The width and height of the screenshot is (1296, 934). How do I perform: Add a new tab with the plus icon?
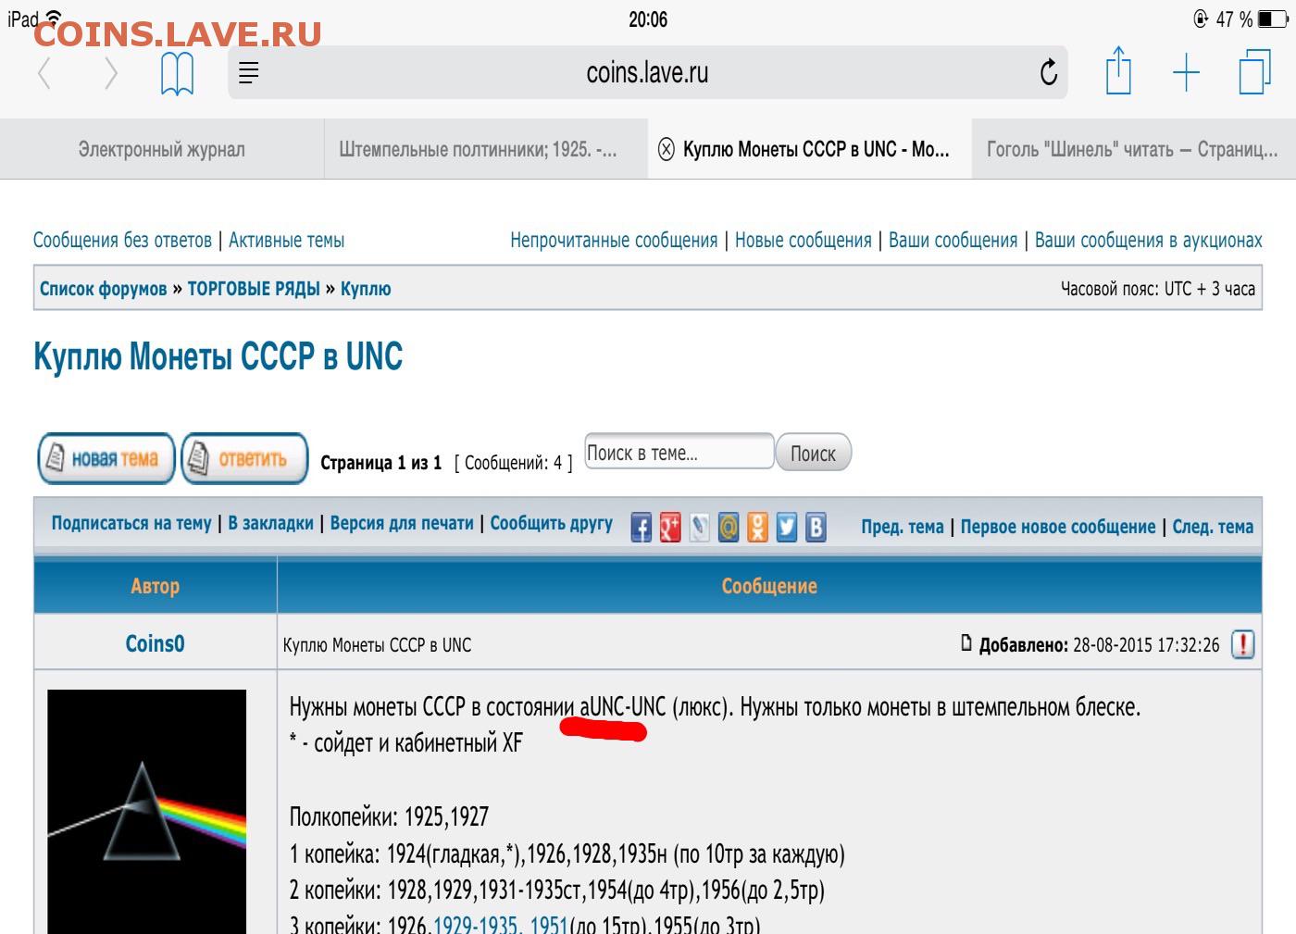[1186, 72]
